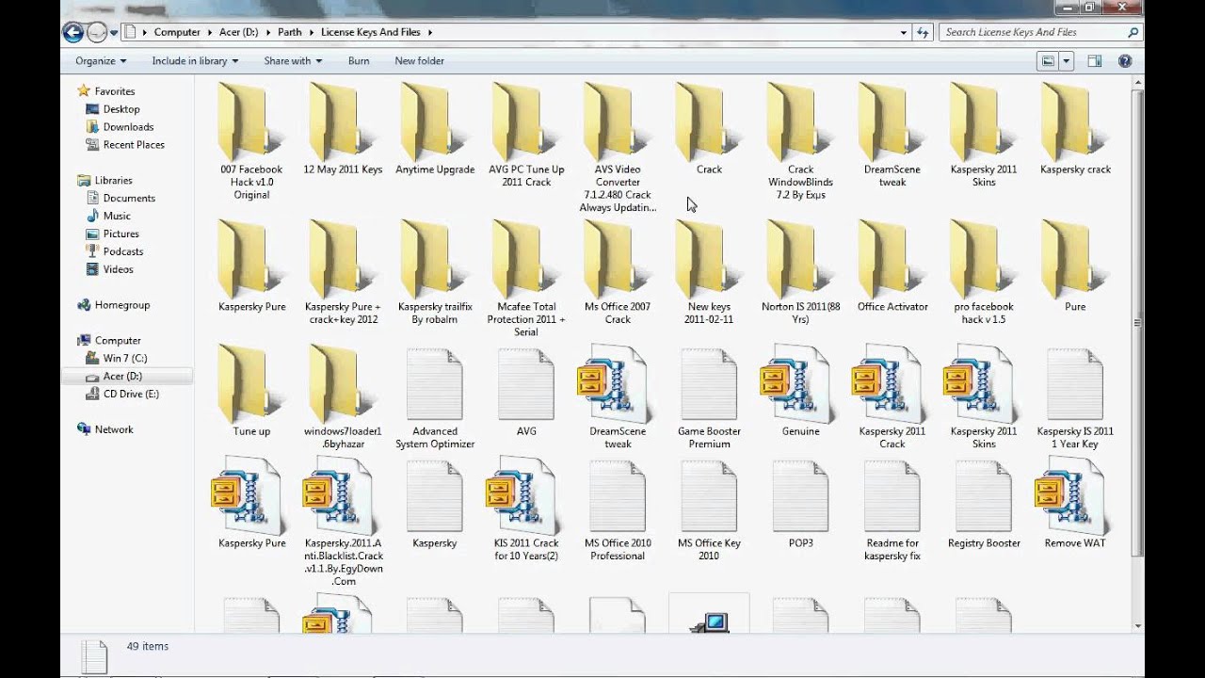The width and height of the screenshot is (1205, 678).
Task: Expand the arrow after Parth in the address bar
Action: pyautogui.click(x=312, y=32)
